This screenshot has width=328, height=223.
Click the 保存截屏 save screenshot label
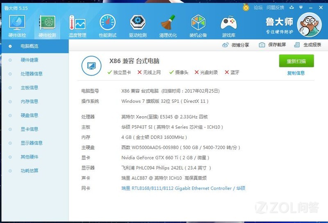coord(277,45)
